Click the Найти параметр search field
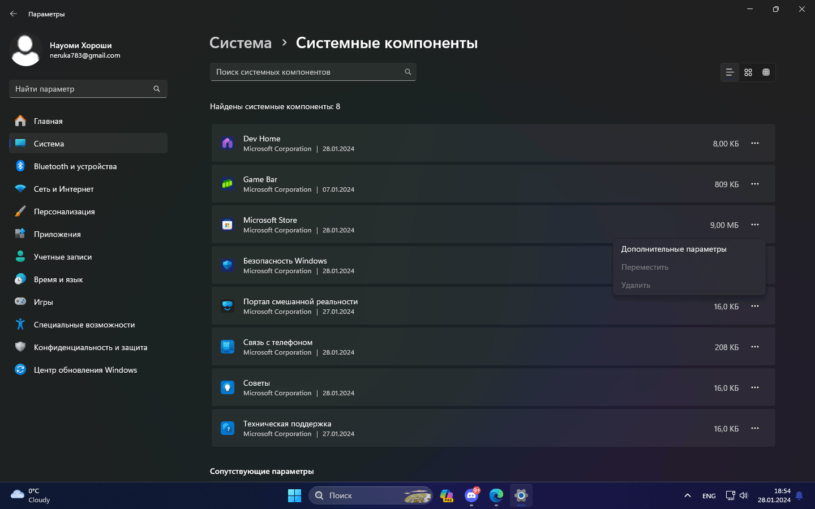The width and height of the screenshot is (815, 509). click(88, 89)
